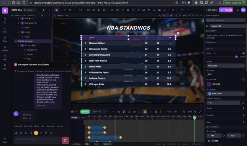Click the Describe your graphics input
Image resolution: width=247 pixels, height=146 pixels.
[37, 140]
